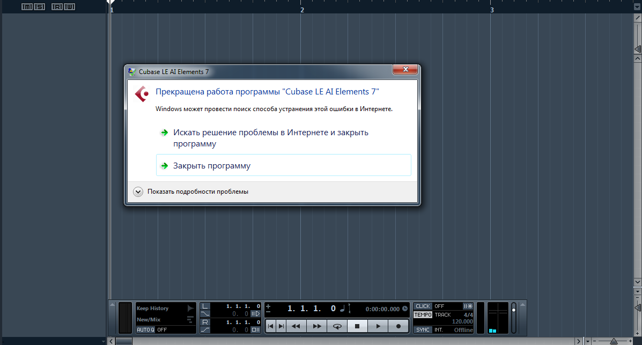Click the right locator position value

click(x=243, y=322)
